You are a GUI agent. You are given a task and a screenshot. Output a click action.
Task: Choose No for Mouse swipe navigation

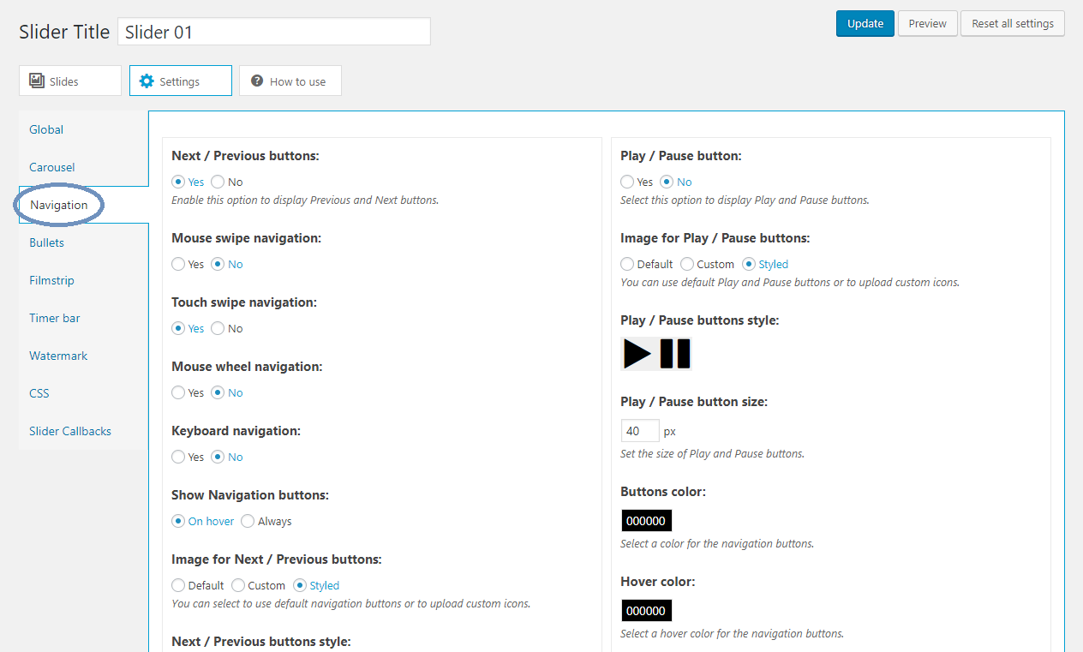point(218,264)
